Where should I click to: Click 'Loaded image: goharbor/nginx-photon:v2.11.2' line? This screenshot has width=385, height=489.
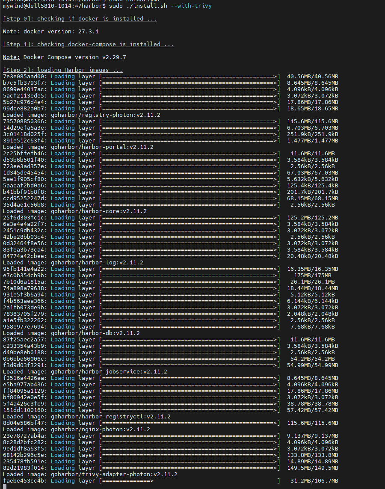(x=77, y=430)
